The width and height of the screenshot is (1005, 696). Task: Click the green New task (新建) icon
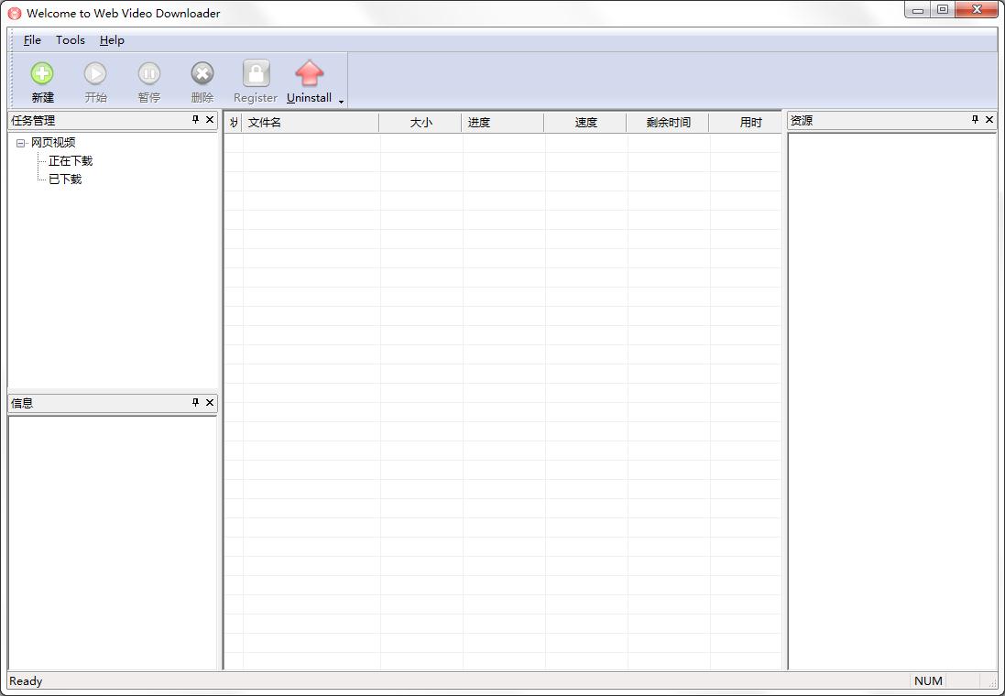[42, 74]
